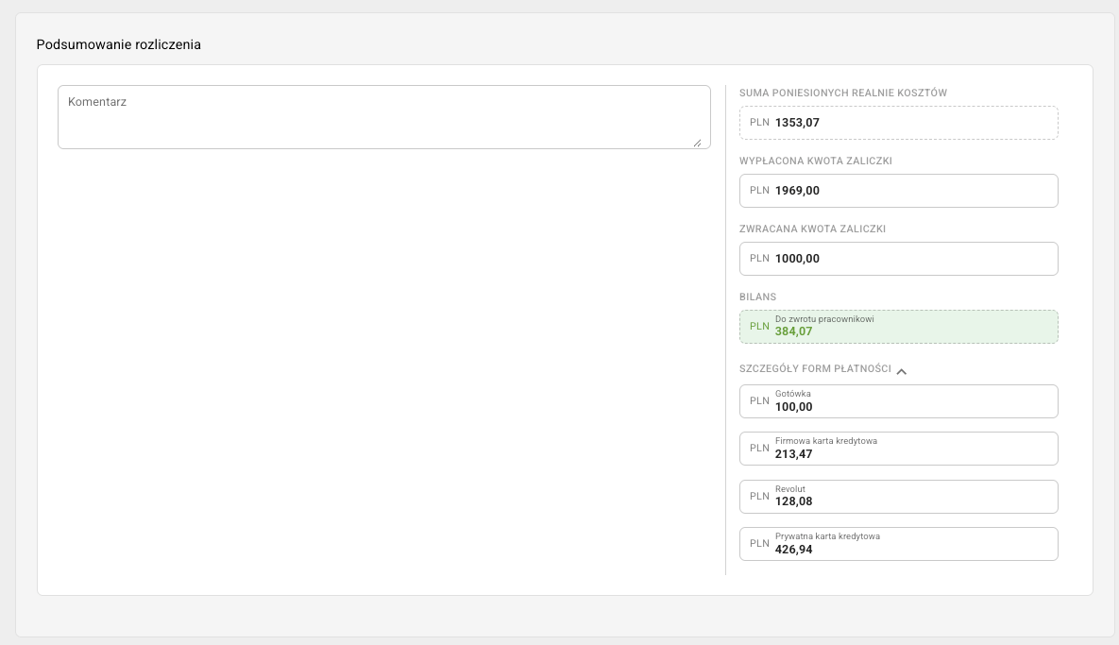Click the Bilans section label
Image resolution: width=1119 pixels, height=645 pixels.
(758, 297)
